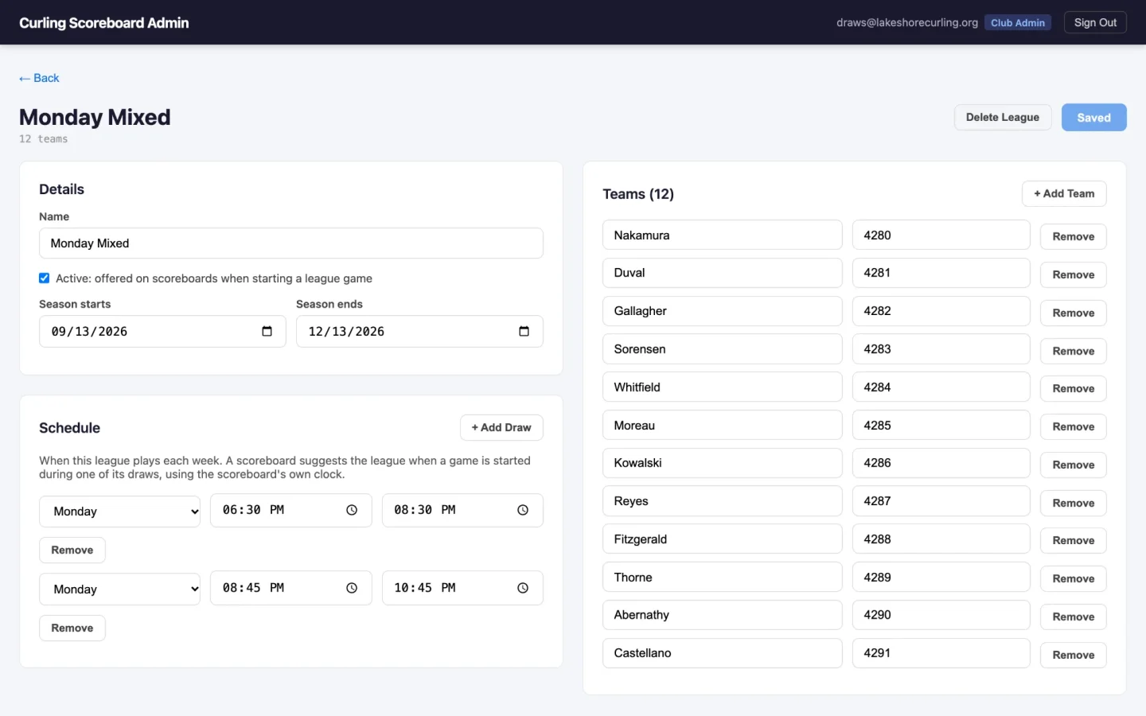Open the Season starts calendar picker icon
1146x716 pixels.
point(267,332)
